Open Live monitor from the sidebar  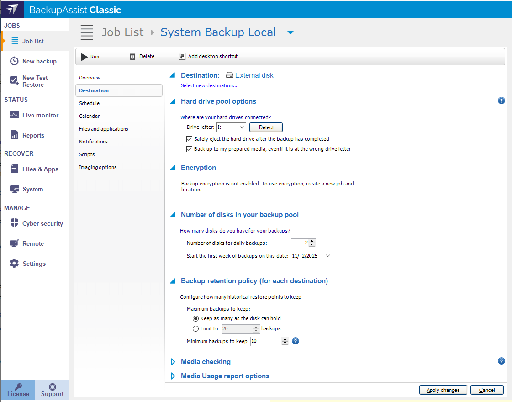[x=40, y=115]
